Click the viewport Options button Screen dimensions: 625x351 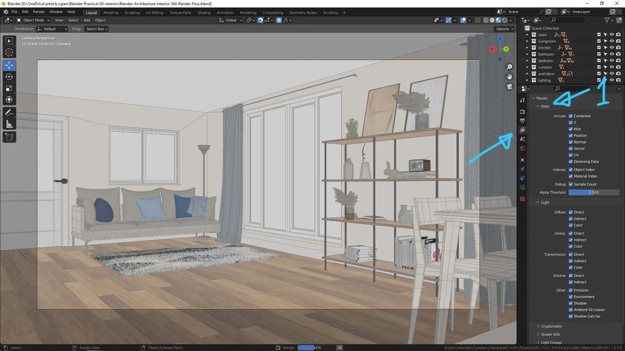point(505,29)
